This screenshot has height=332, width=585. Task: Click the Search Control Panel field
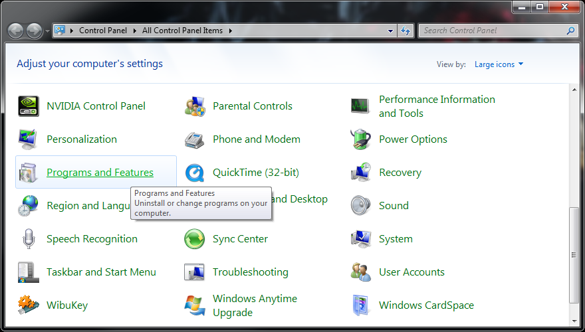coord(492,31)
